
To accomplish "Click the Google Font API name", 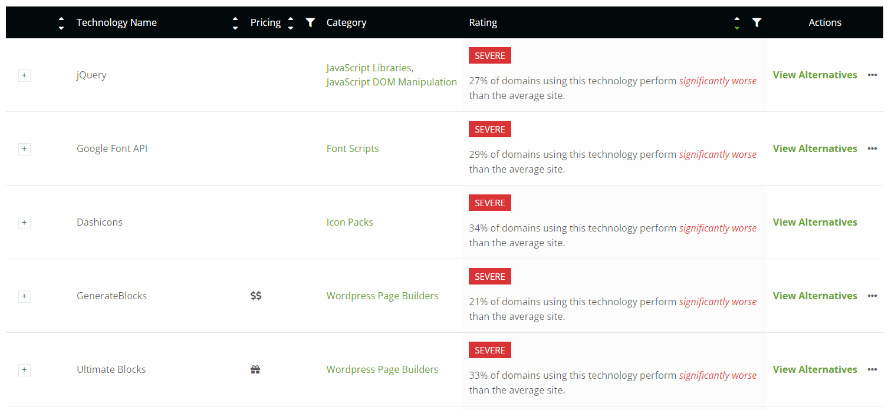I will click(112, 148).
